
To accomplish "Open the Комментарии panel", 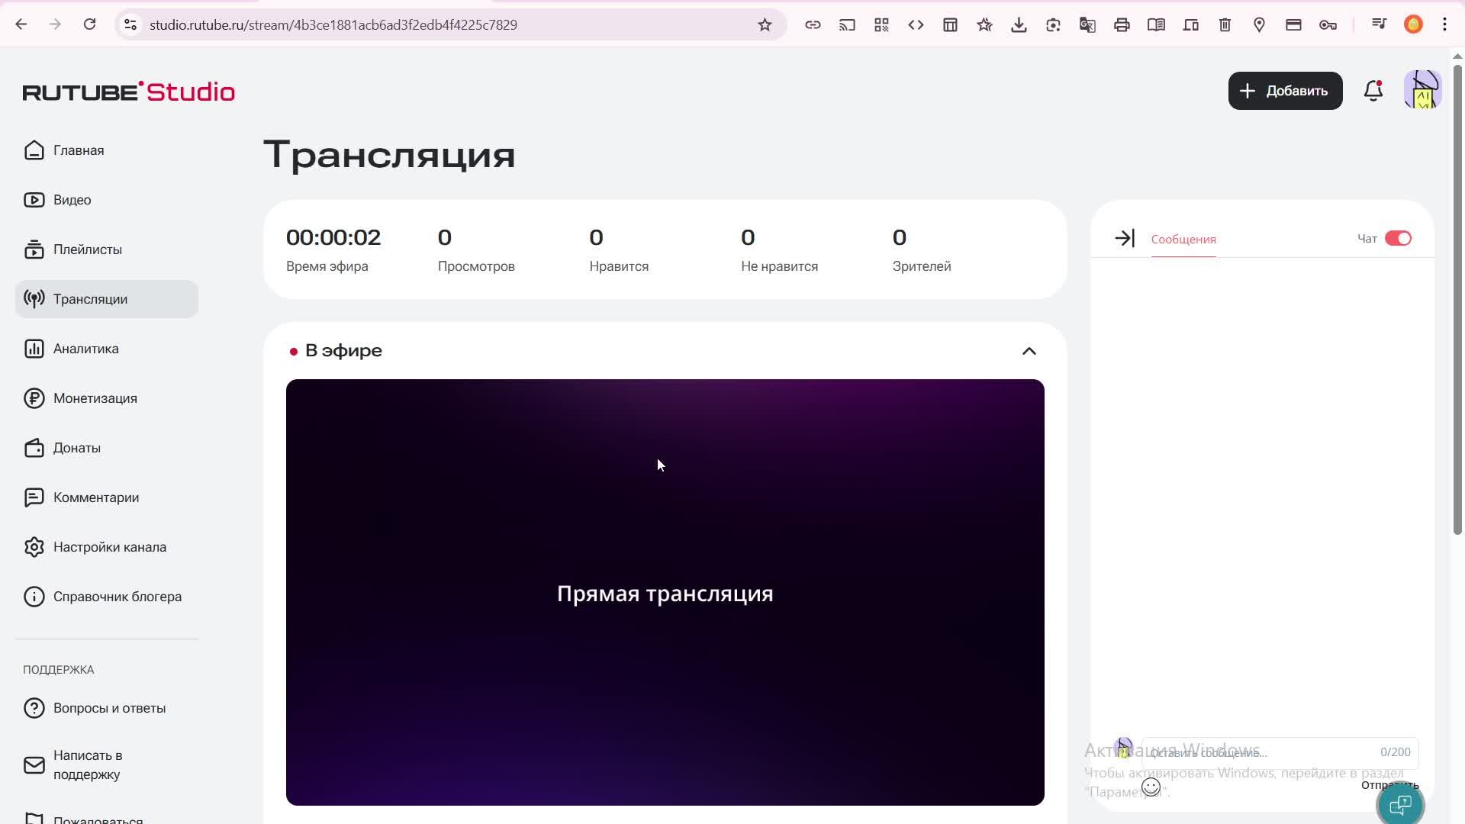I will click(95, 497).
